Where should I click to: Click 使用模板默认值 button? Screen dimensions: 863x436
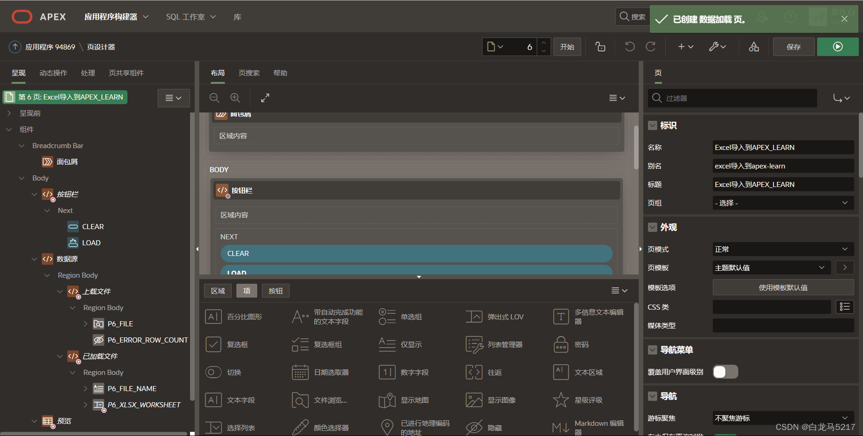tap(783, 287)
